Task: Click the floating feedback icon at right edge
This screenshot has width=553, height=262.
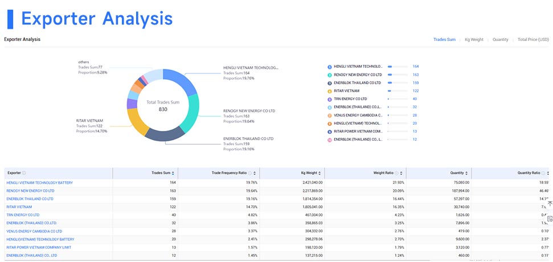Action: [x=550, y=219]
